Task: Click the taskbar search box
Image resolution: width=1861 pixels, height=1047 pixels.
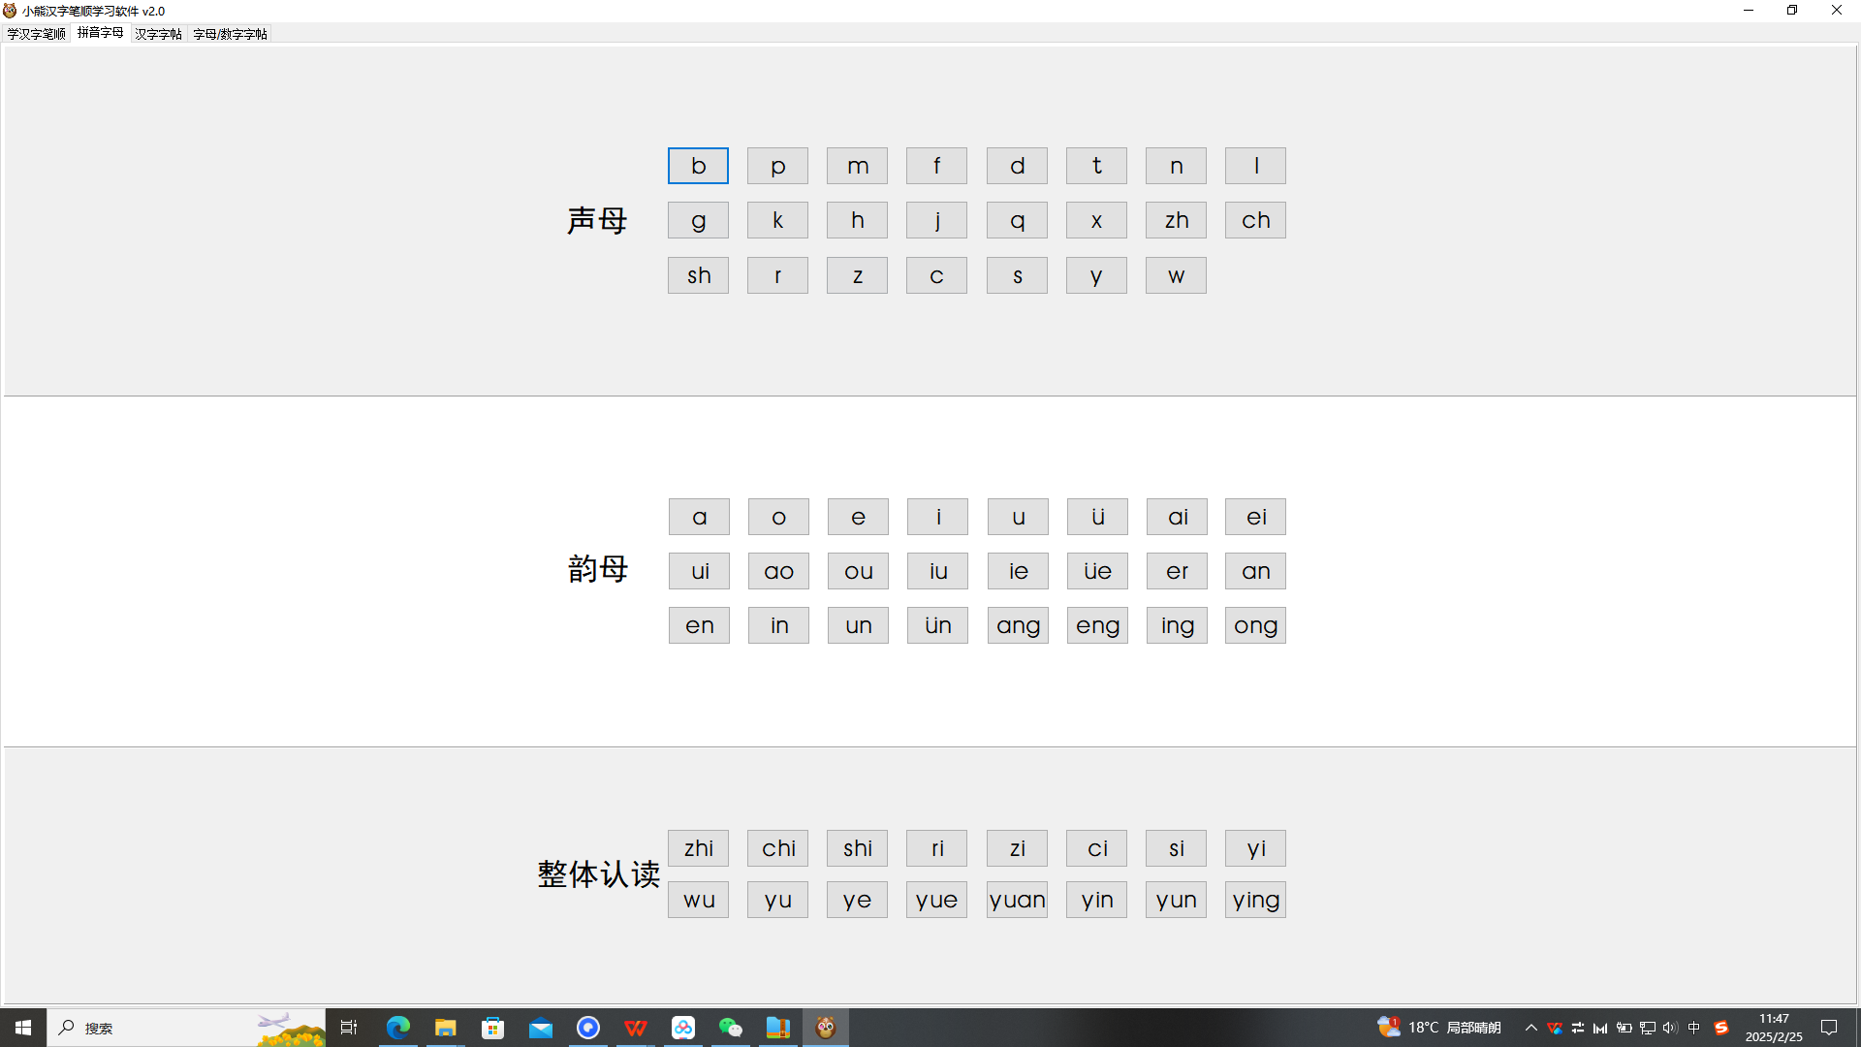Action: (186, 1028)
